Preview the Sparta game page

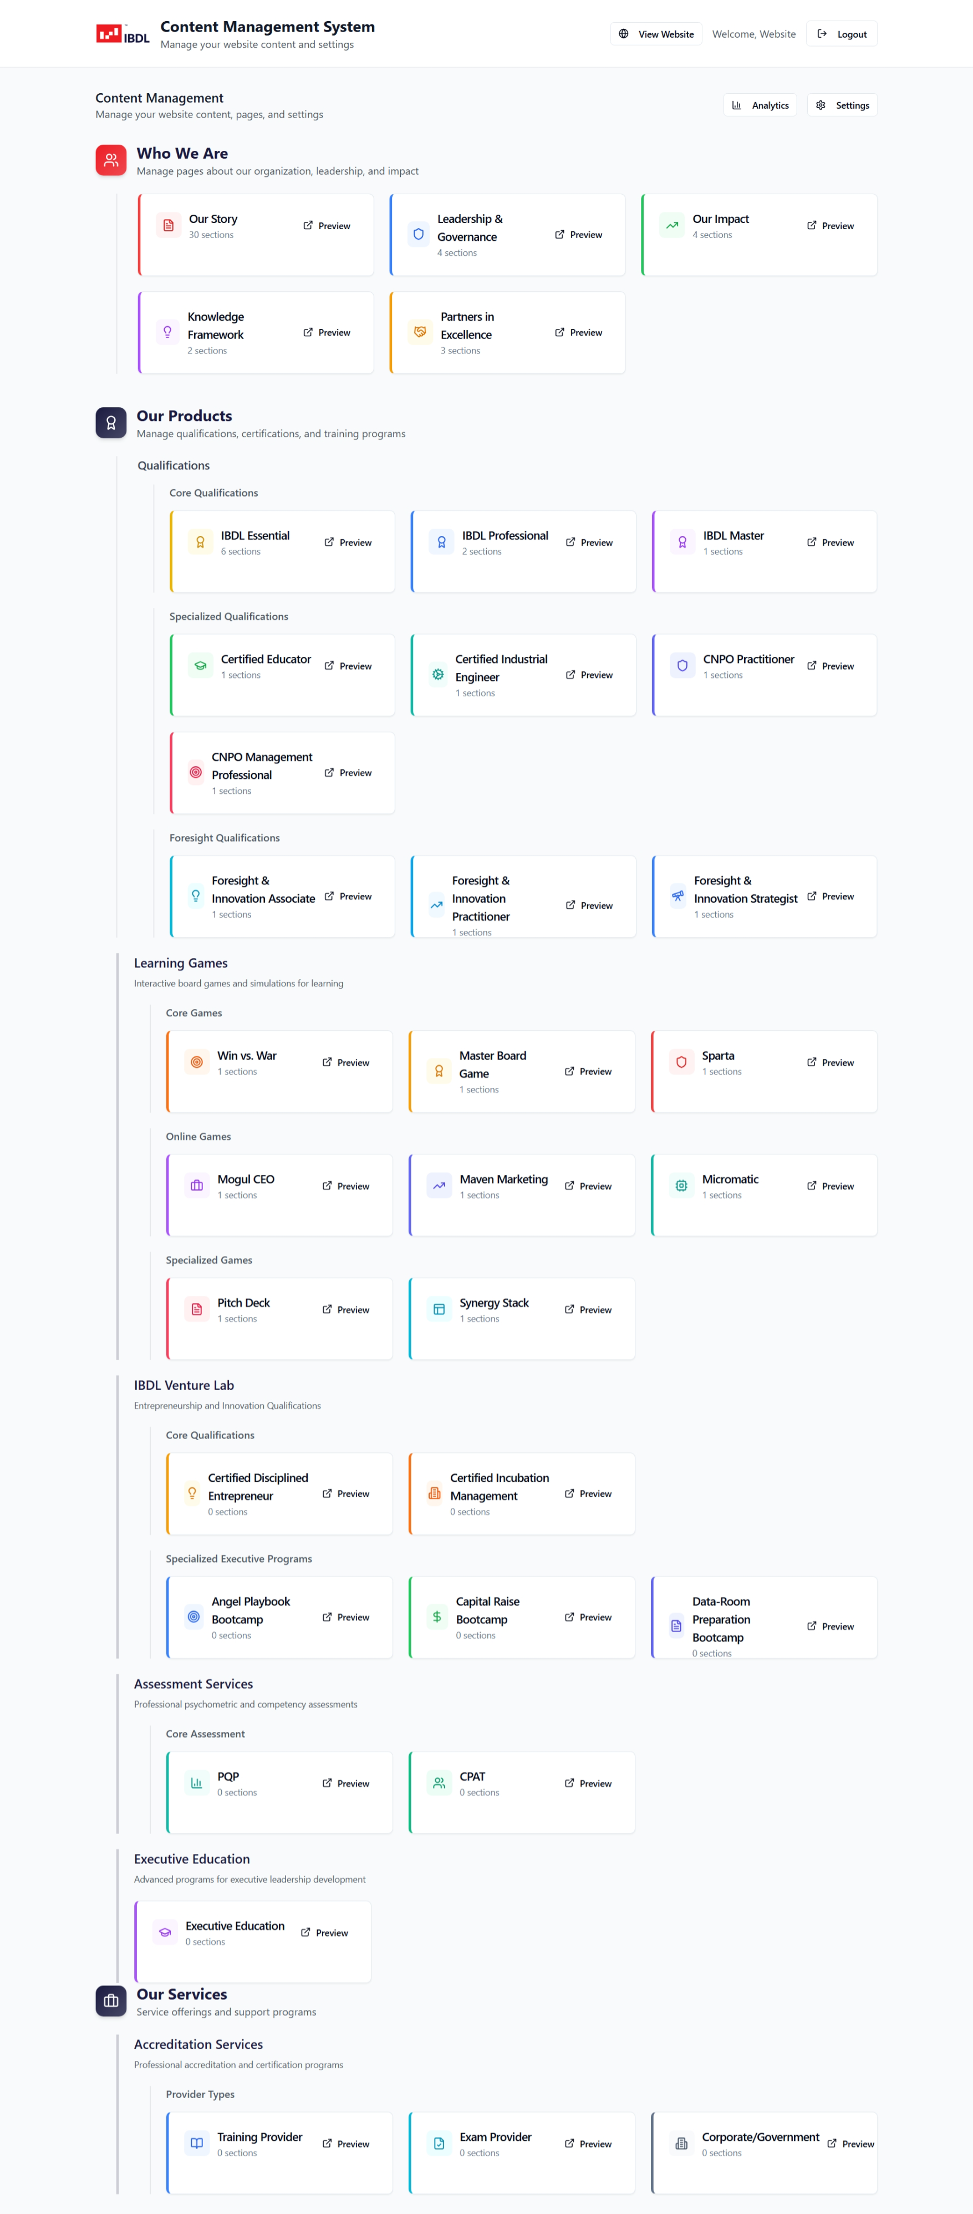pyautogui.click(x=829, y=1062)
